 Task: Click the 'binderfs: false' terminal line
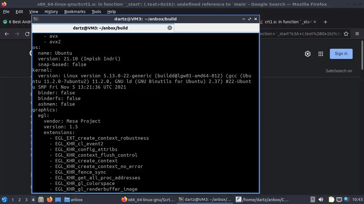[59, 98]
